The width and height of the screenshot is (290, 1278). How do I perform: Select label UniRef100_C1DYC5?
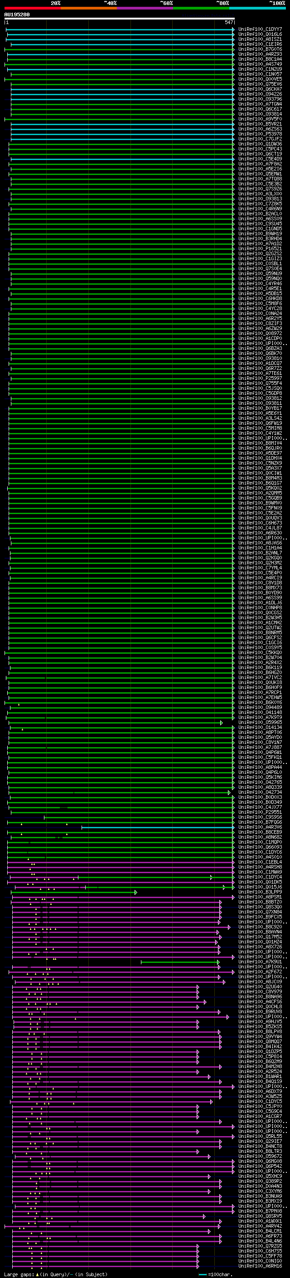pyautogui.click(x=260, y=1101)
